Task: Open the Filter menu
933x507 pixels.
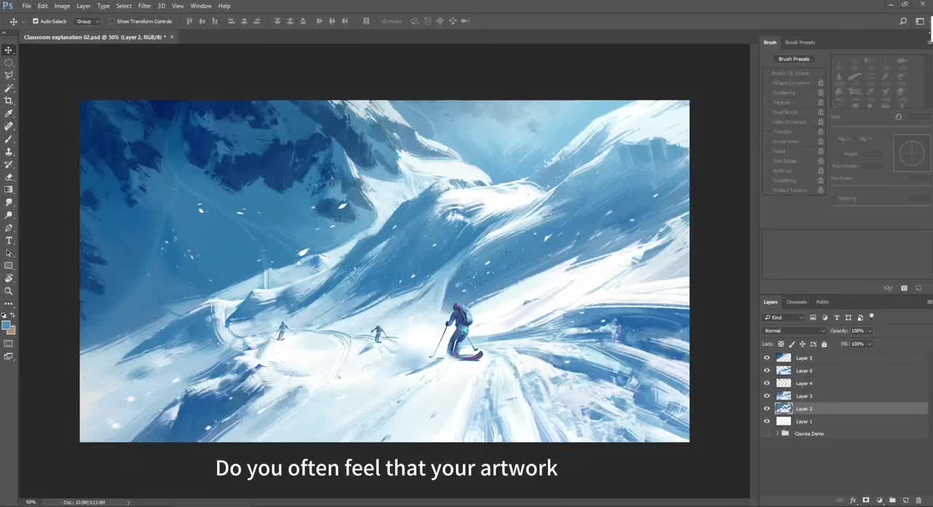Action: [144, 6]
